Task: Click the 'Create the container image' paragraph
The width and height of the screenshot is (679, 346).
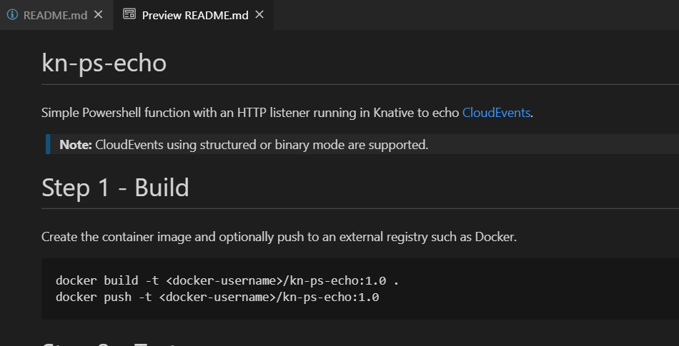Action: [279, 236]
